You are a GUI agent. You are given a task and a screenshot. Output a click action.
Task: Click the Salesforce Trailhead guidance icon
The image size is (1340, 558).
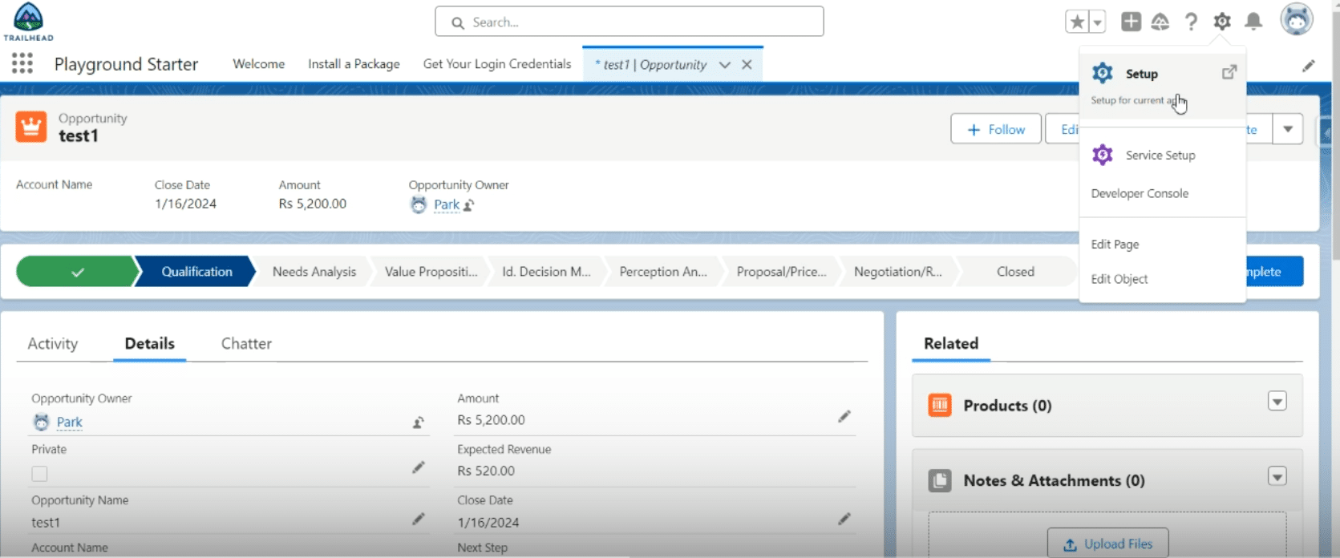(1160, 22)
